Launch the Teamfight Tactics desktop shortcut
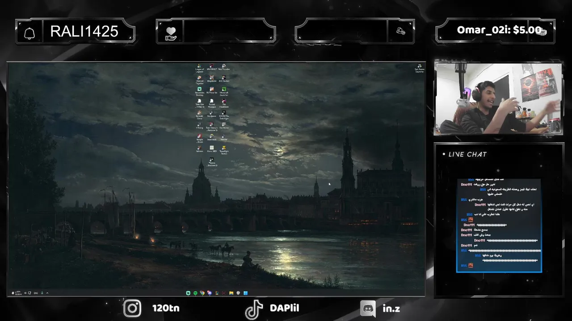Image resolution: width=572 pixels, height=321 pixels. coord(224,150)
